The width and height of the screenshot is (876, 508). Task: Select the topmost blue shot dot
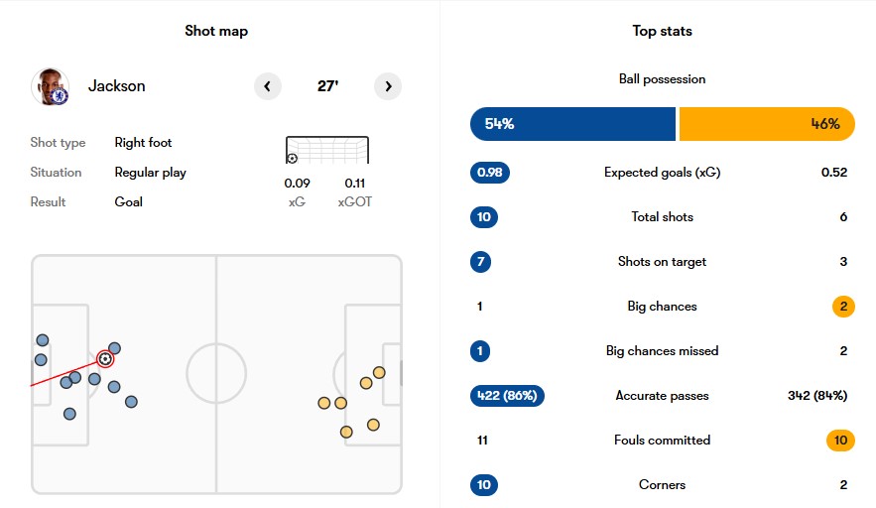(43, 339)
